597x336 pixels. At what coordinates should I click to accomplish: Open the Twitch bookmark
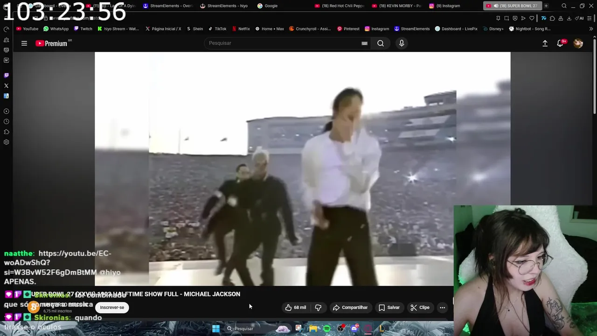(x=83, y=29)
